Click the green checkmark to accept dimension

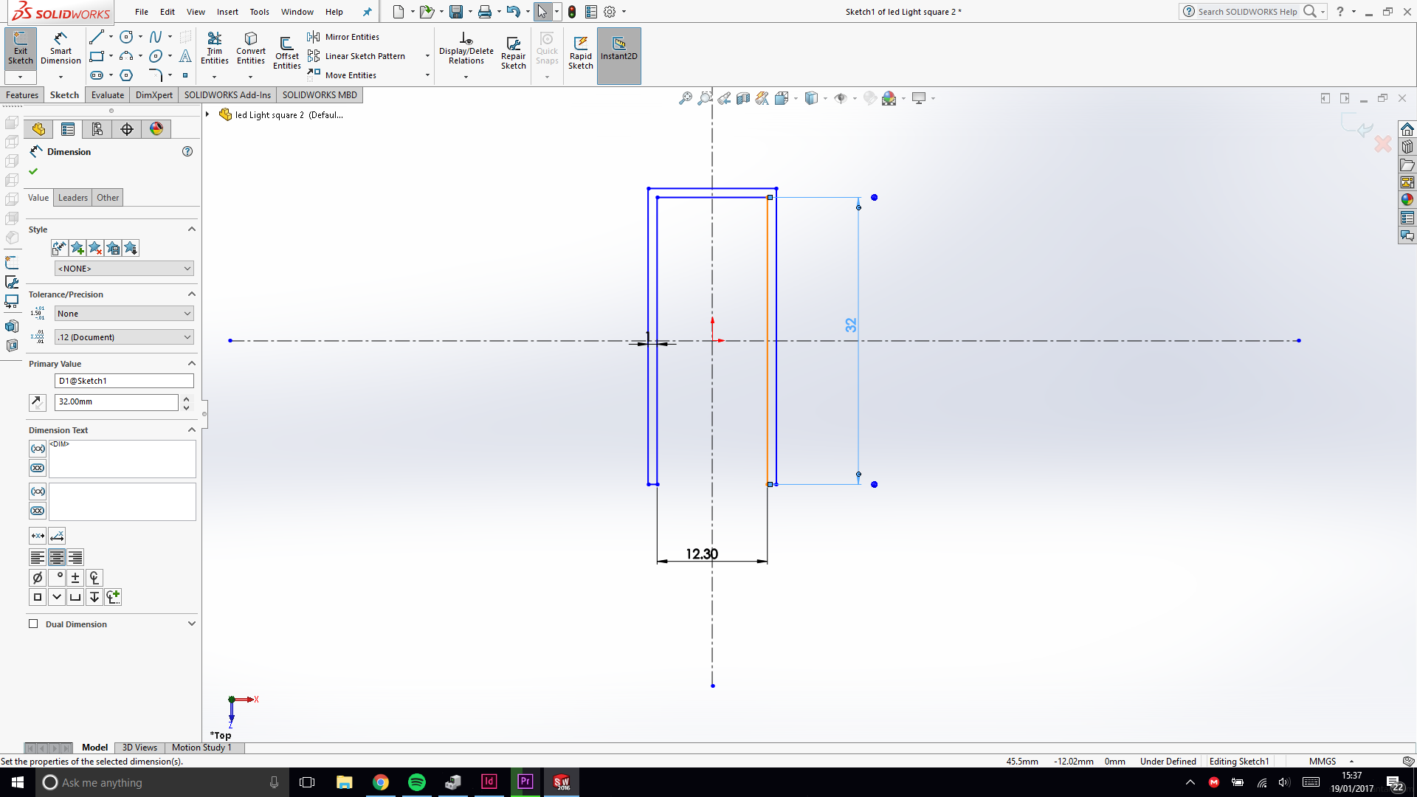pos(33,171)
